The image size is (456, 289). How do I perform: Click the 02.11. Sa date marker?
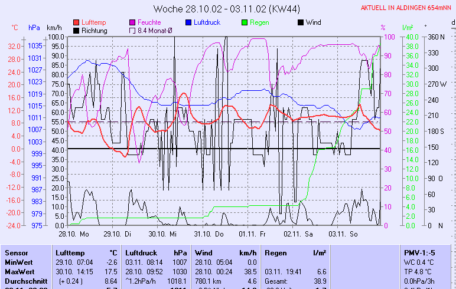(298, 234)
